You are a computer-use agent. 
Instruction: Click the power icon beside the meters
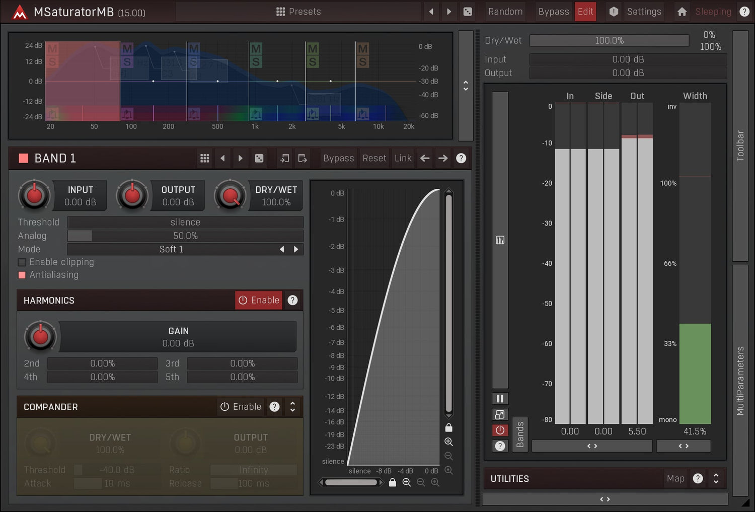click(x=500, y=430)
